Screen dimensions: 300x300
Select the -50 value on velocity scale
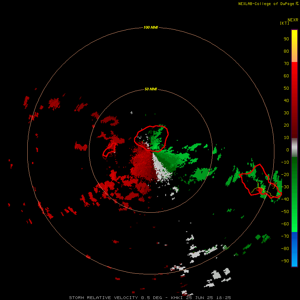point(285,212)
